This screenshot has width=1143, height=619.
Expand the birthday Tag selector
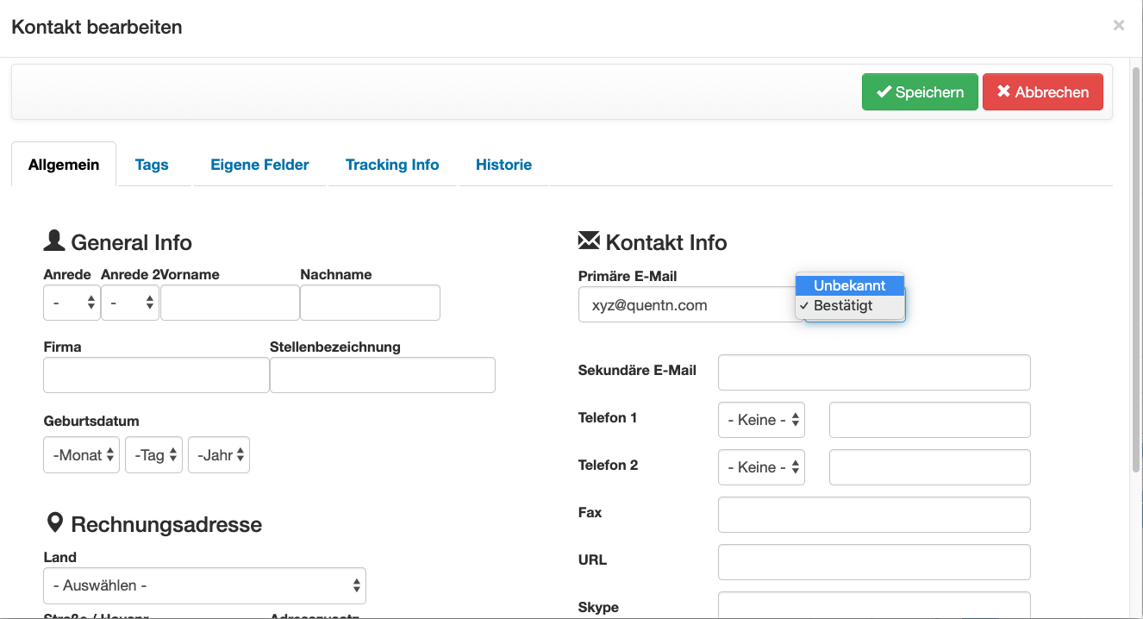click(153, 455)
